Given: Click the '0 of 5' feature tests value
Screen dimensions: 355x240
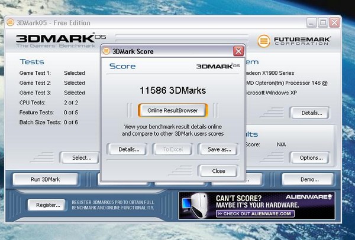Looking at the screenshot, I should (71, 112).
